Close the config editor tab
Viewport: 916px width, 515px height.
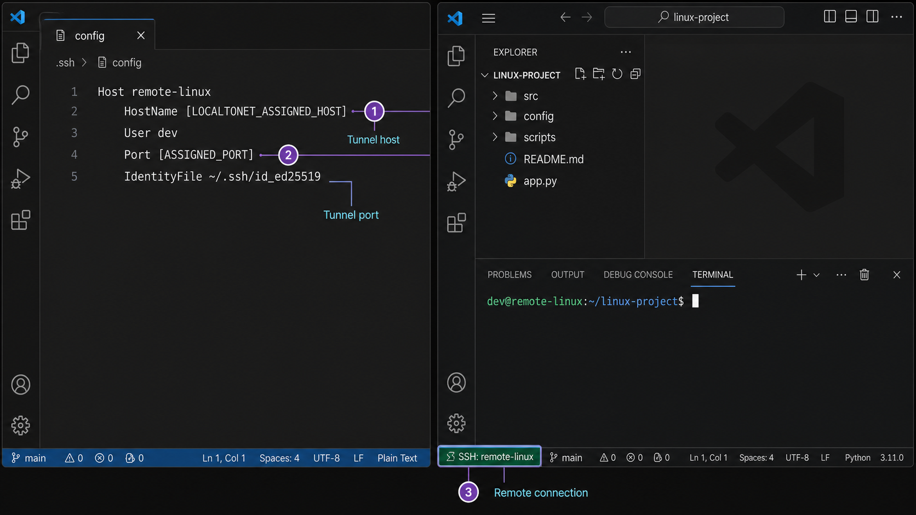tap(141, 36)
